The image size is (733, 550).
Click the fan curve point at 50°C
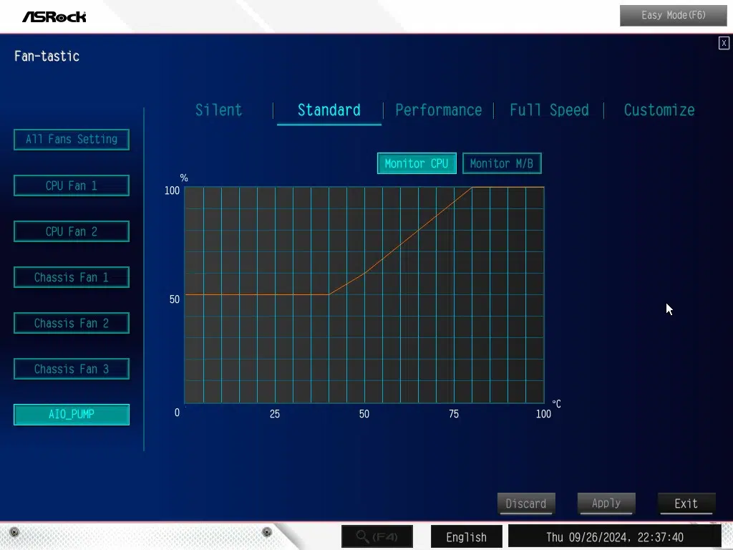364,273
